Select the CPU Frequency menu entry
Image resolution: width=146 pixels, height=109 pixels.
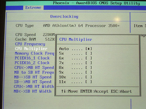tap(30, 44)
